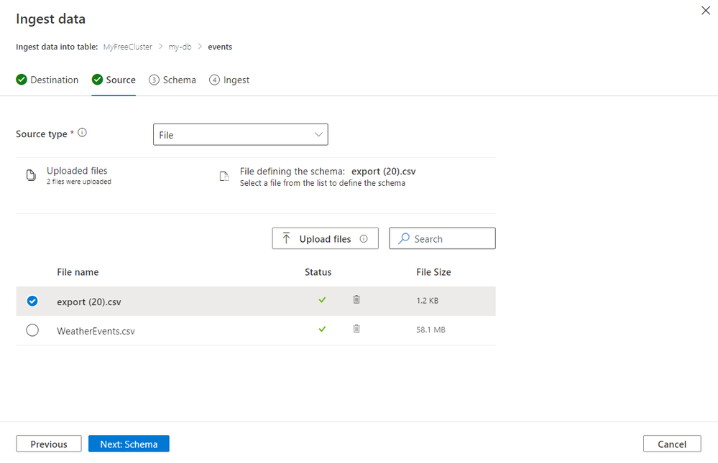Click the Uploaded files document icon

31,175
